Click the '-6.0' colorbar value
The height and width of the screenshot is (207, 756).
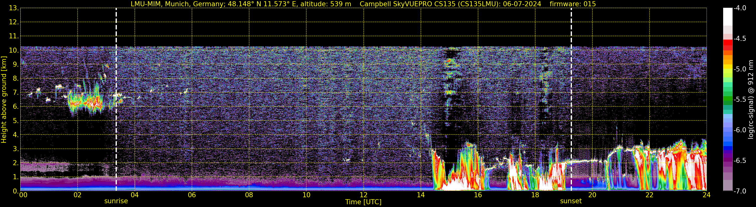(x=740, y=130)
